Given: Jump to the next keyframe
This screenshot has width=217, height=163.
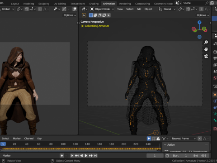Looking at the screenshot, I should click(91, 156).
